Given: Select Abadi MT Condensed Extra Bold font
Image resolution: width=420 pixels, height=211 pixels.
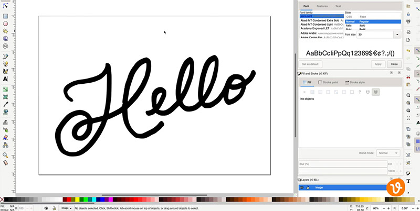Looking at the screenshot, I should click(321, 20).
